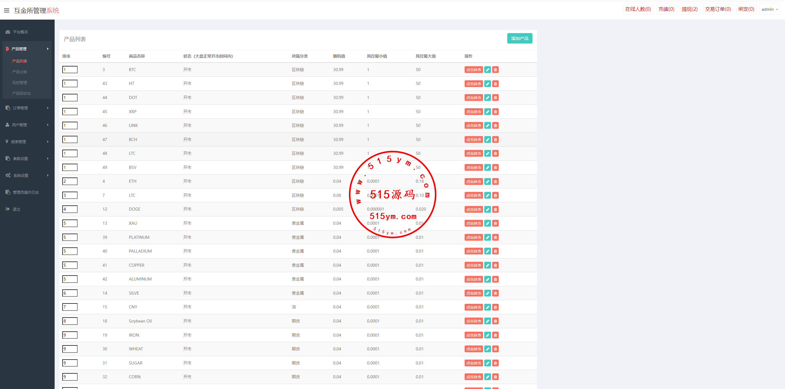The image size is (785, 389).
Task: Click the hamburger menu icon
Action: click(6, 10)
